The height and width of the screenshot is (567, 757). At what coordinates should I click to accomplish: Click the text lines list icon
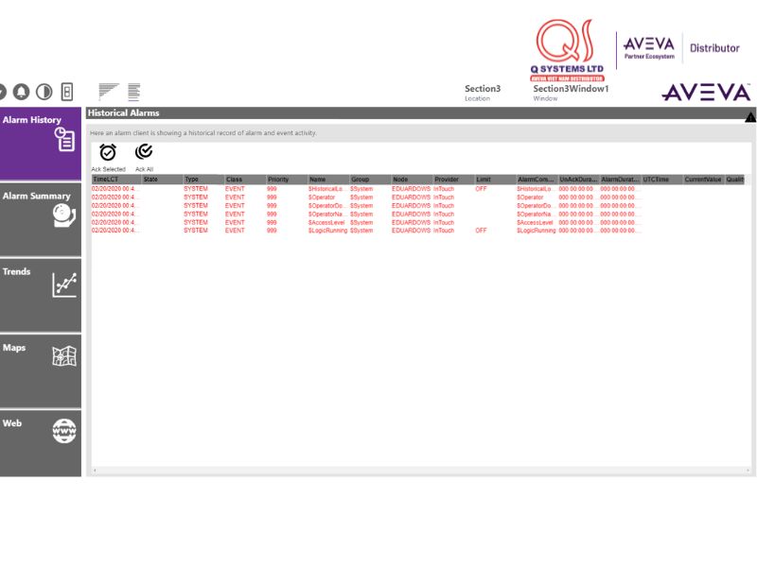point(133,92)
